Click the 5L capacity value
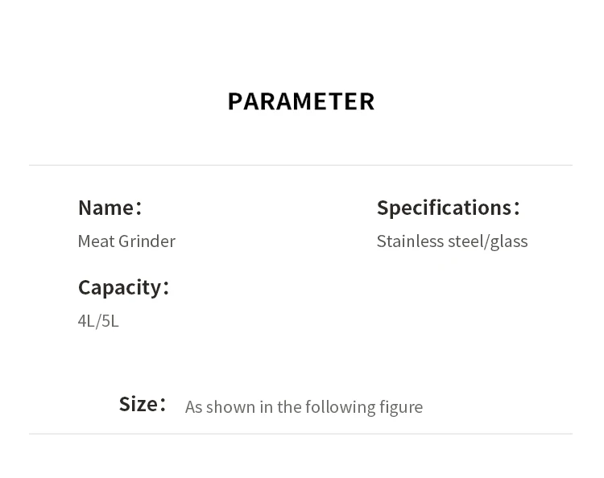 [110, 321]
